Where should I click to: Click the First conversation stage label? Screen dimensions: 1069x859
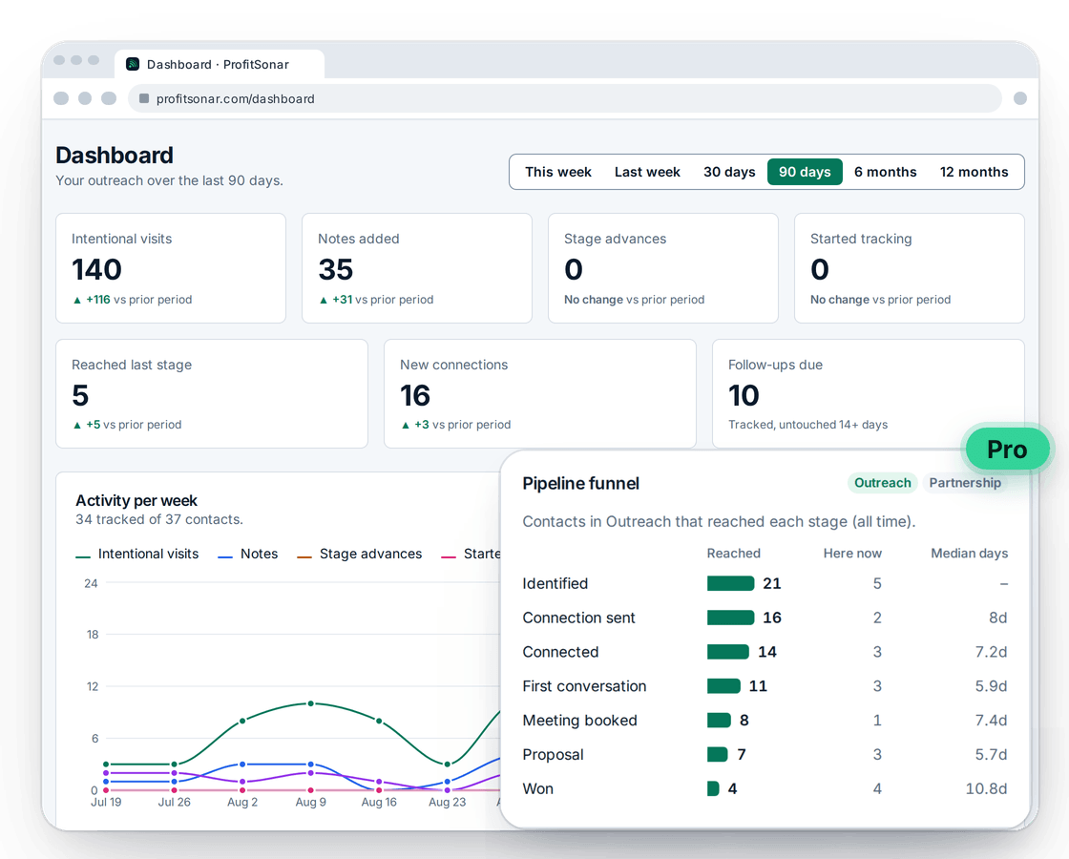point(584,686)
